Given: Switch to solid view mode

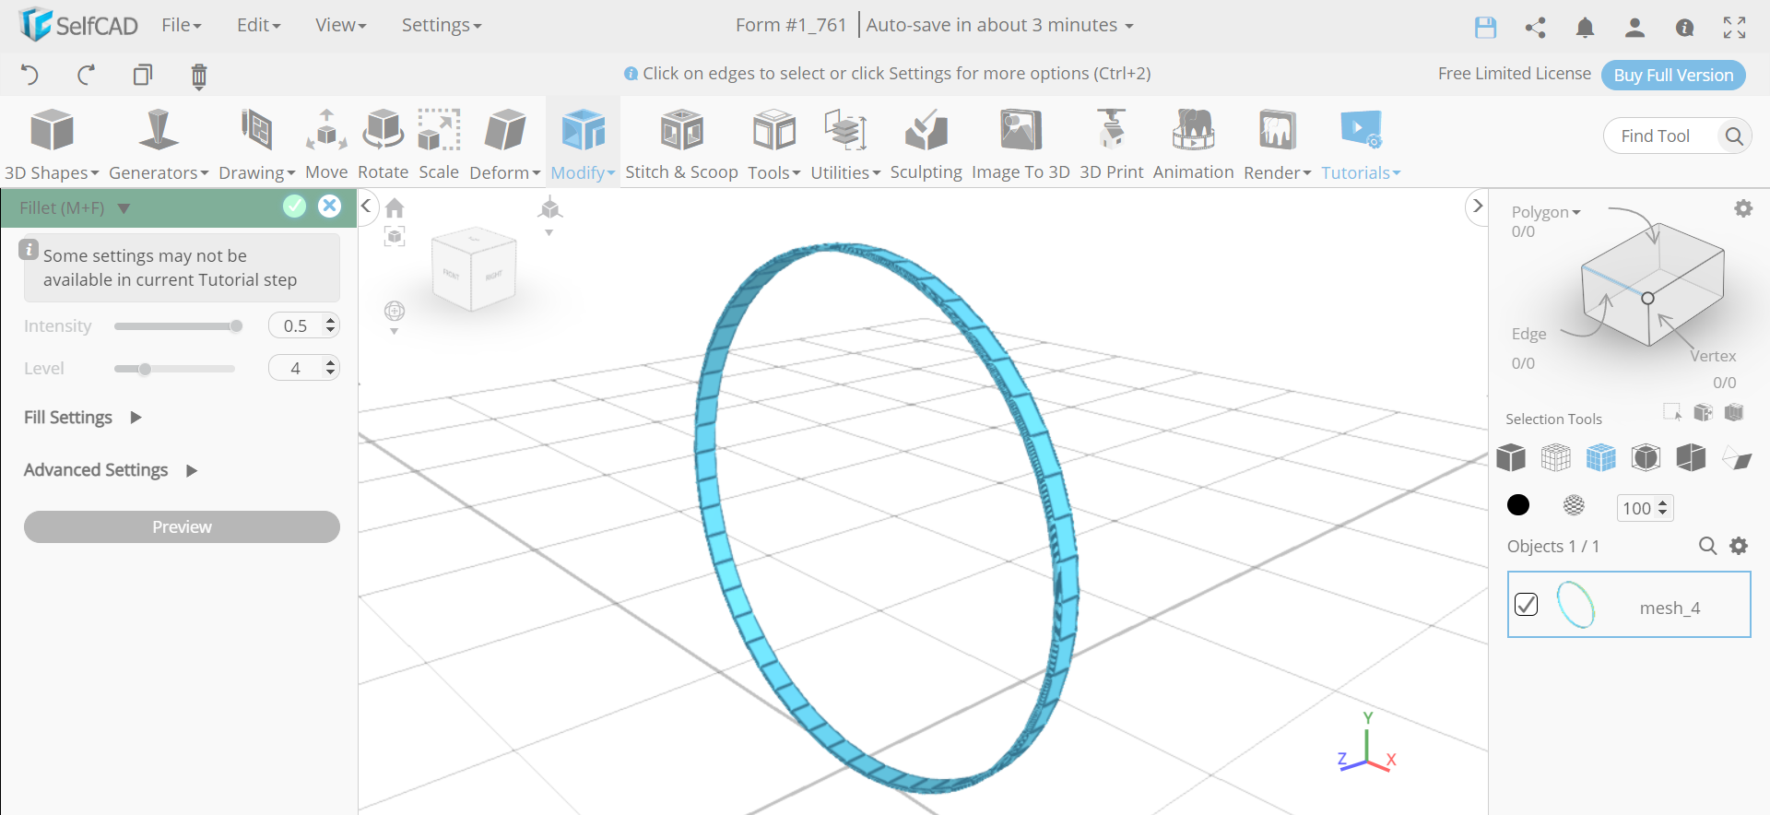Looking at the screenshot, I should click(x=1511, y=457).
